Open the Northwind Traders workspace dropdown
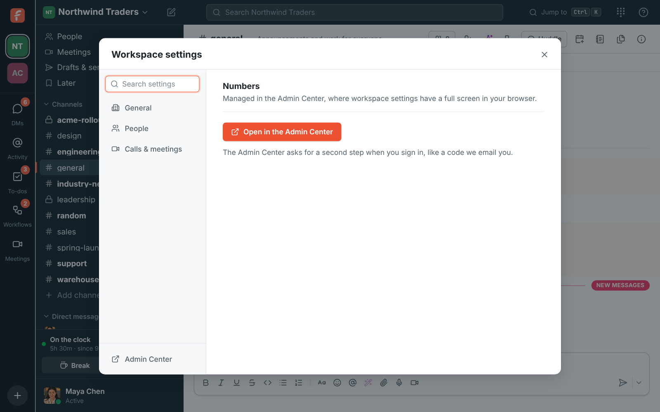This screenshot has height=412, width=660. [96, 12]
